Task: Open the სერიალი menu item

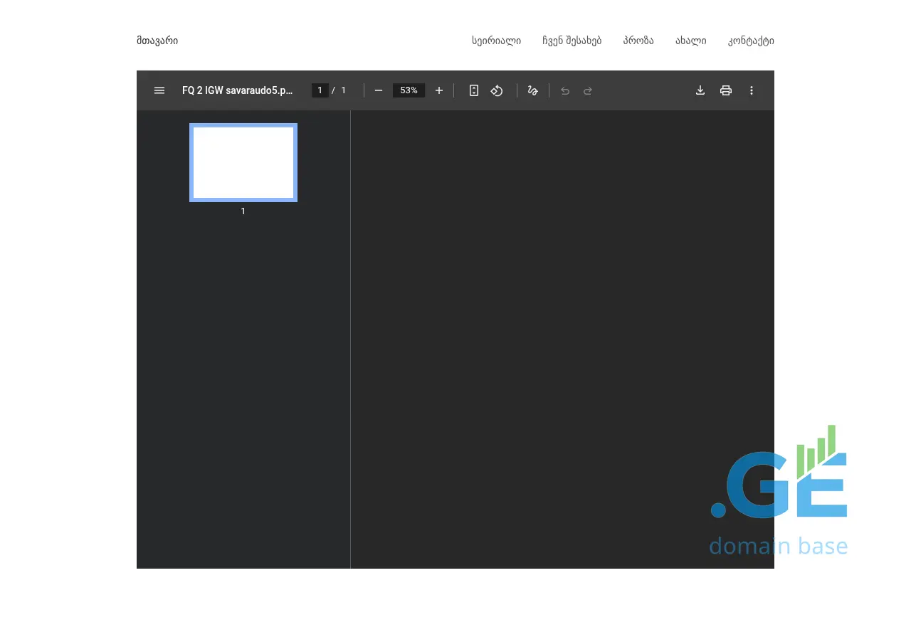Action: [x=496, y=41]
